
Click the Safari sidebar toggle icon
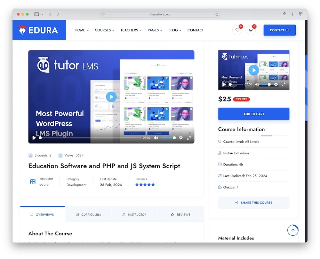36,14
